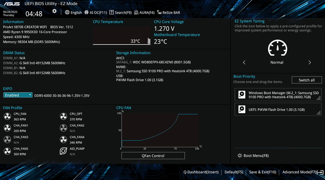
Task: Click the CPU_FAN fan icon
Action: pos(7,116)
